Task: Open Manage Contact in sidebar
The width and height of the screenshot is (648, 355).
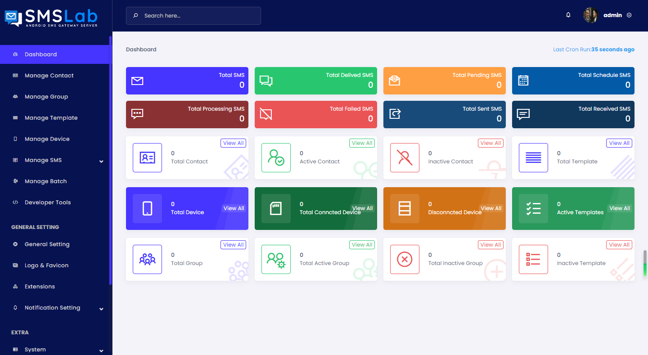Action: point(49,76)
